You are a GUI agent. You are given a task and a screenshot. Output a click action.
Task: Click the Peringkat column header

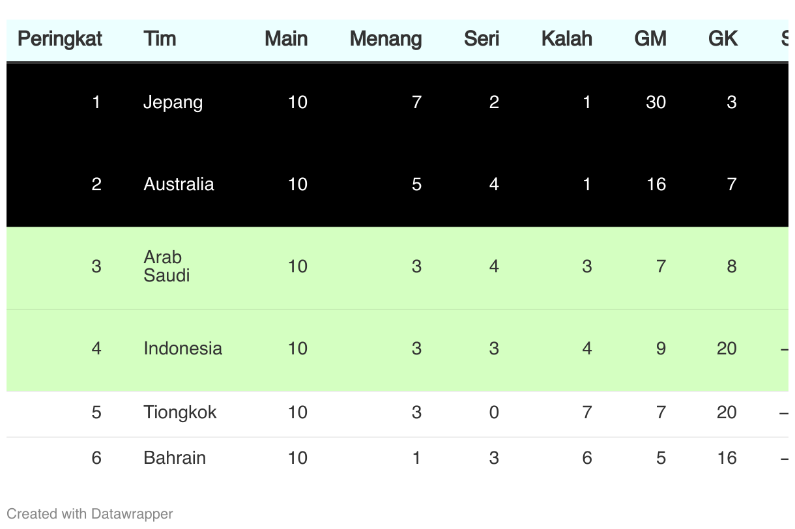click(60, 39)
